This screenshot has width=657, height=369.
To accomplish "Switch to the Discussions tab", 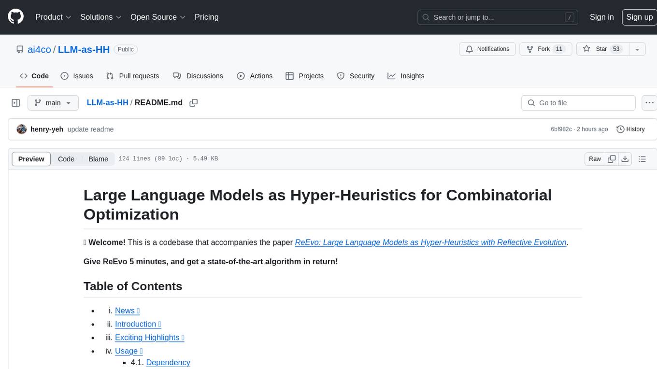I will pos(198,76).
